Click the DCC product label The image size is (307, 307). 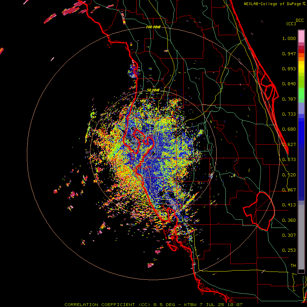299,20
